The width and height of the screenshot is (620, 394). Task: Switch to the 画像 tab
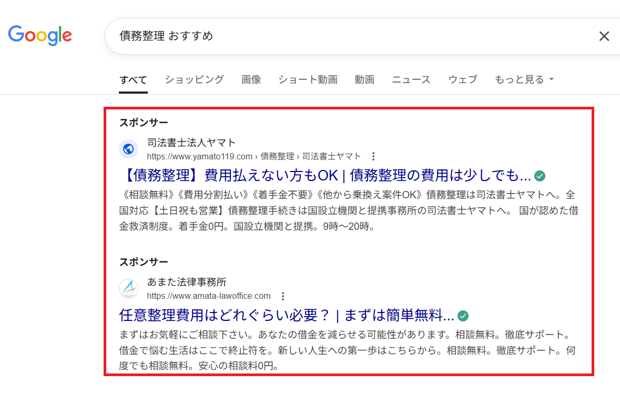coord(251,79)
